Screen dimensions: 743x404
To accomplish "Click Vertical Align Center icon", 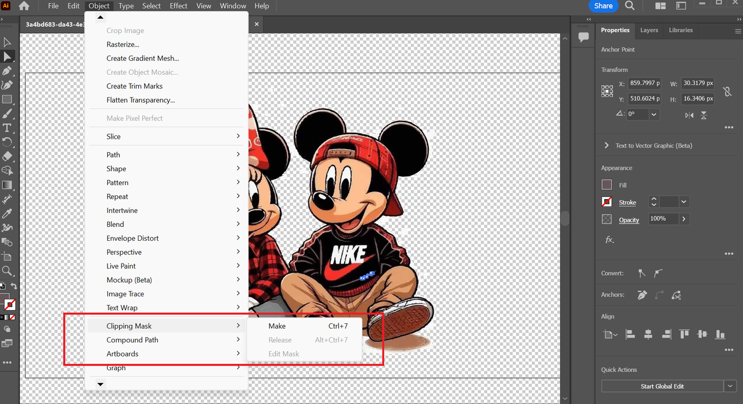I will point(702,334).
